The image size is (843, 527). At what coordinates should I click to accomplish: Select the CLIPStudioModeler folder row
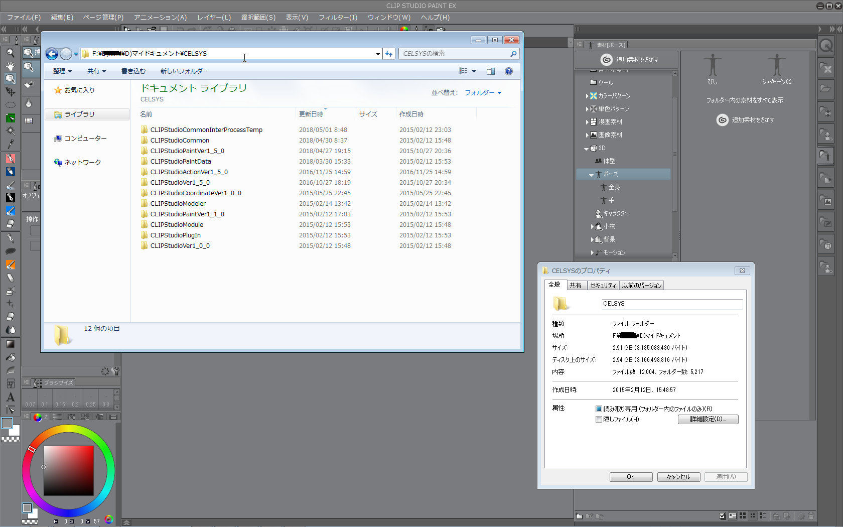point(296,204)
